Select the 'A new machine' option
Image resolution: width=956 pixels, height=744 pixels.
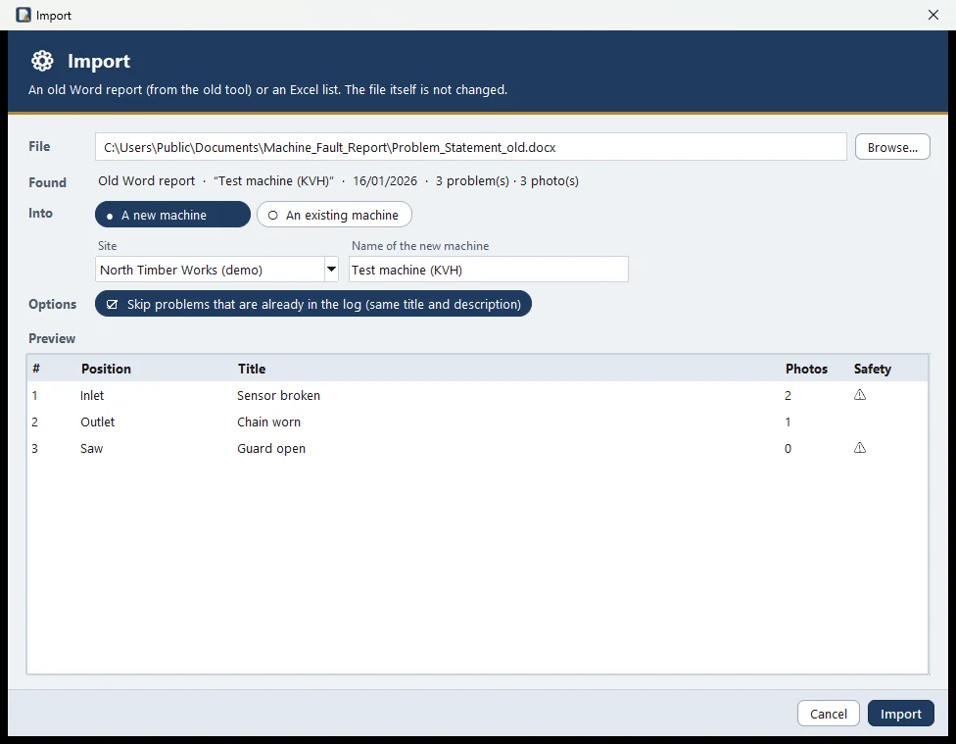click(172, 215)
